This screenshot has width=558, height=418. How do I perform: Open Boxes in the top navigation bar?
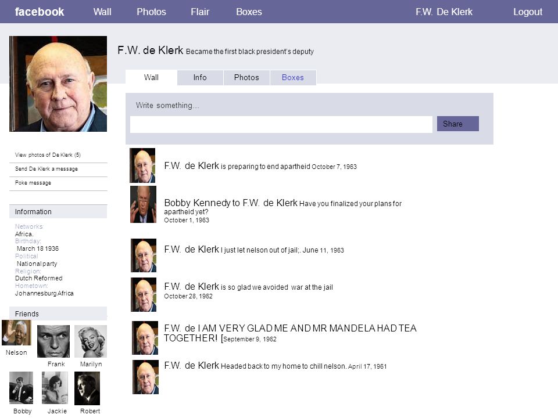pos(249,12)
